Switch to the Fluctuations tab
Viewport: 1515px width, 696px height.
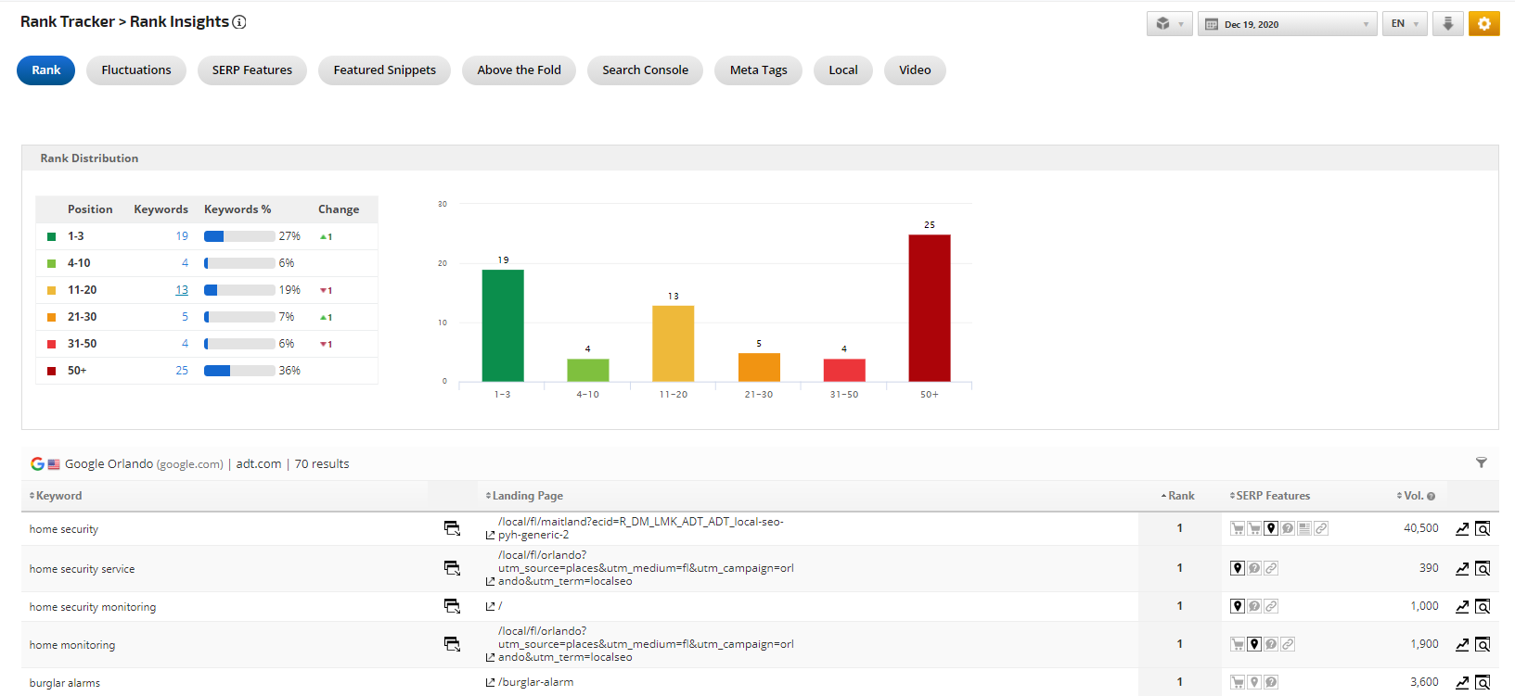[136, 70]
